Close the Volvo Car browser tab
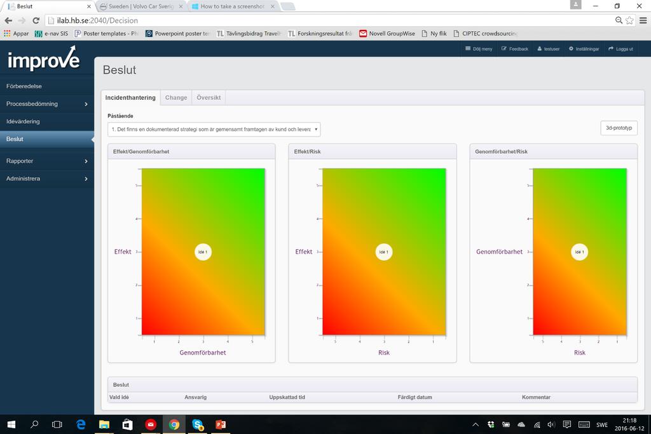 [x=181, y=6]
